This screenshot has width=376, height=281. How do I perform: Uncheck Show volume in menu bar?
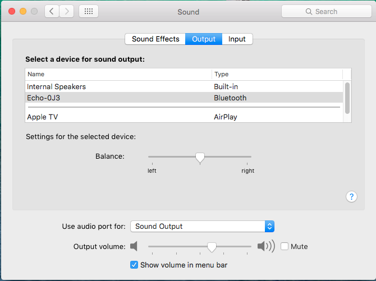[134, 265]
